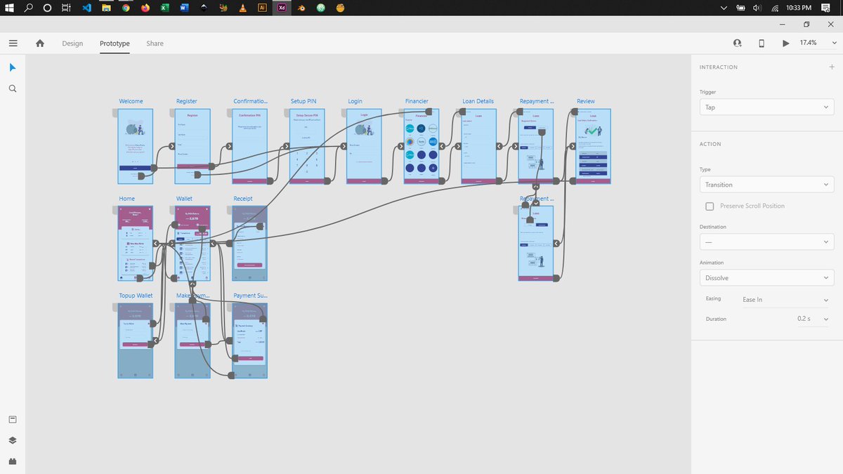Select the Login artboard title
Image resolution: width=843 pixels, height=474 pixels.
(x=355, y=101)
